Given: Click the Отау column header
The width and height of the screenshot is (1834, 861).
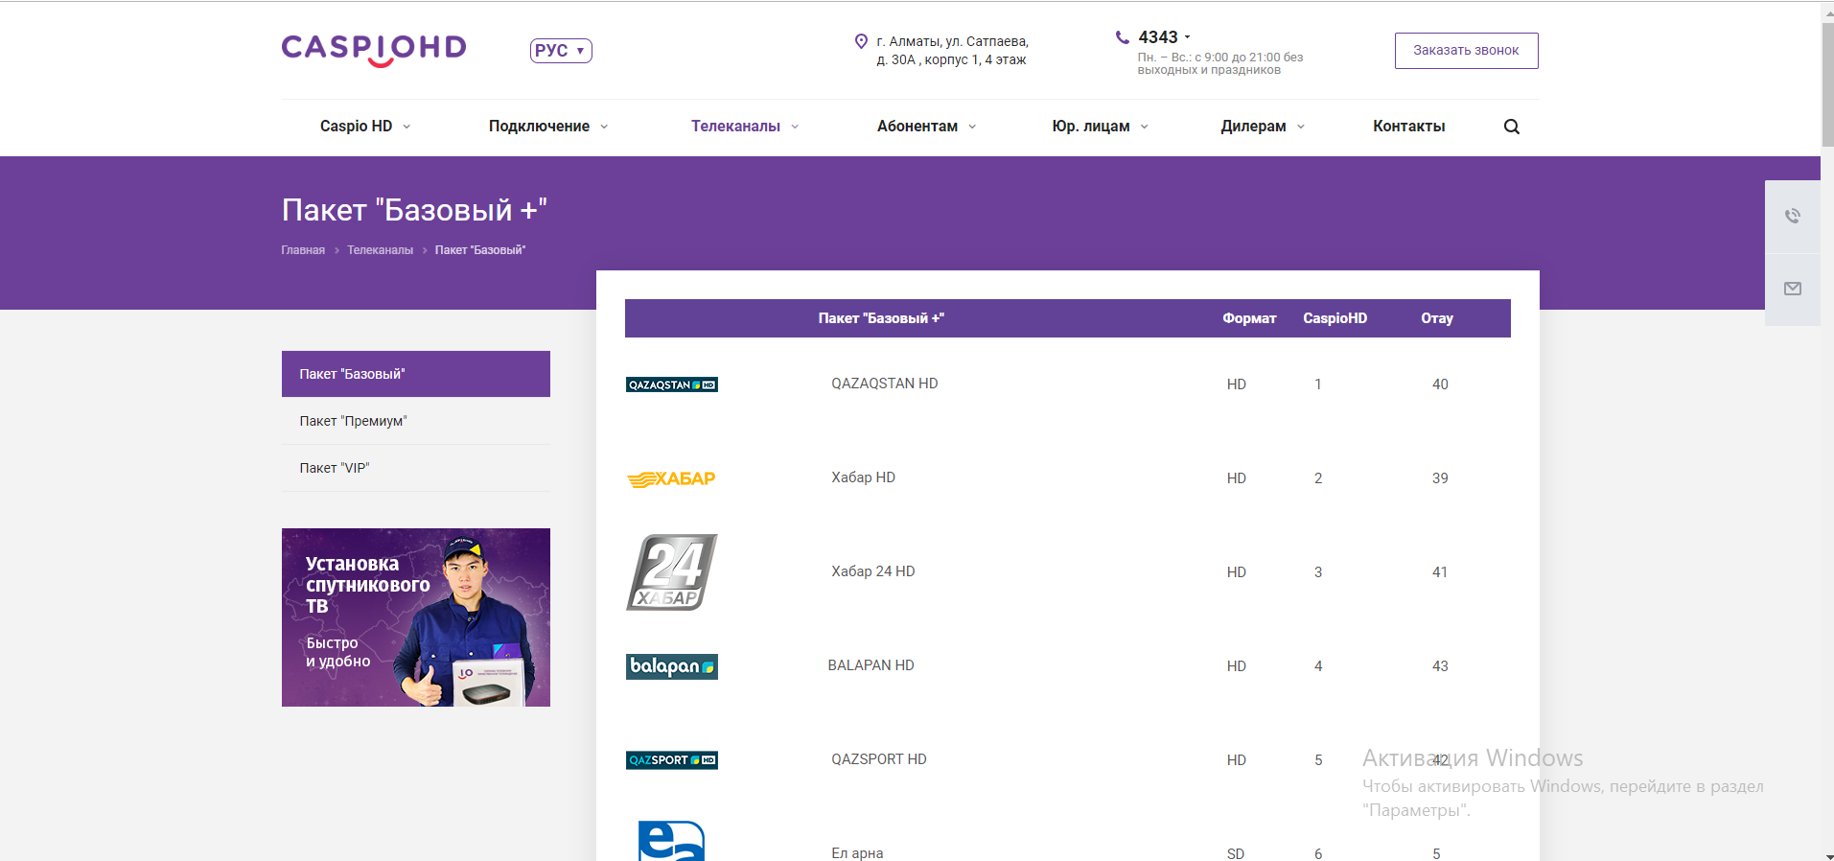Looking at the screenshot, I should [1437, 318].
